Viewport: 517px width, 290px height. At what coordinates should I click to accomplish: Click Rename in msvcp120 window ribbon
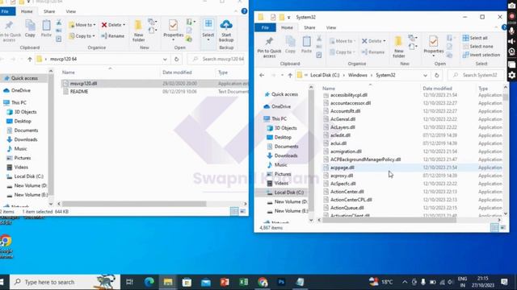click(113, 35)
